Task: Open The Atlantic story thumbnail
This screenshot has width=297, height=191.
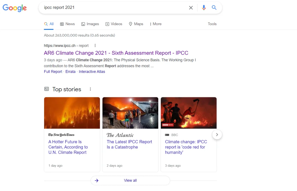Action: [x=130, y=113]
